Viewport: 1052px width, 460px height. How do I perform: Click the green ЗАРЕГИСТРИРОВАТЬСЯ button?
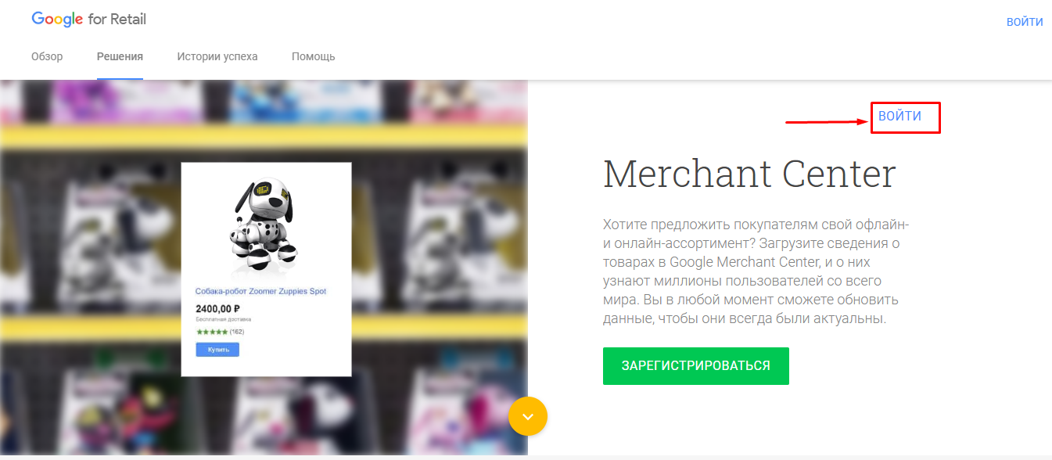pyautogui.click(x=696, y=366)
